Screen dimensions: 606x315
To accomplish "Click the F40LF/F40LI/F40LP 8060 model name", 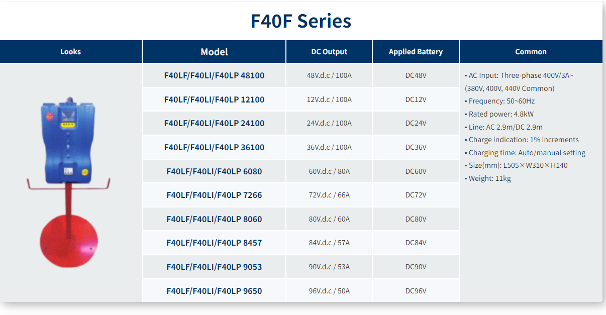I will [x=214, y=219].
